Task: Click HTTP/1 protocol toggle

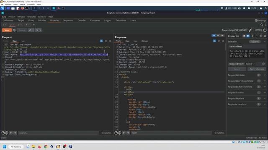Action: point(258,30)
